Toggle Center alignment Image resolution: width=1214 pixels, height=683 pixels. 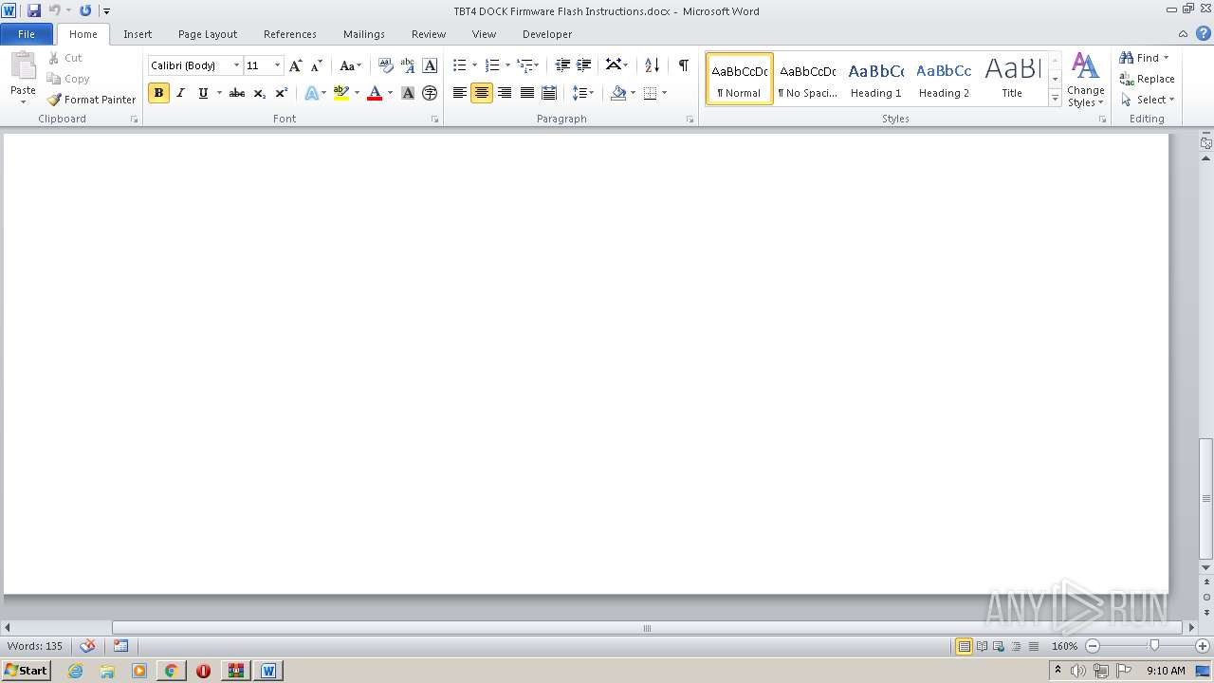coord(482,93)
